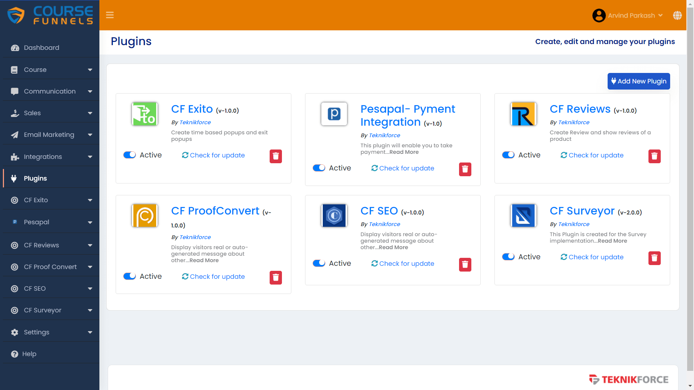Click Read More on Pesapal description
This screenshot has height=390, width=694.
click(404, 152)
